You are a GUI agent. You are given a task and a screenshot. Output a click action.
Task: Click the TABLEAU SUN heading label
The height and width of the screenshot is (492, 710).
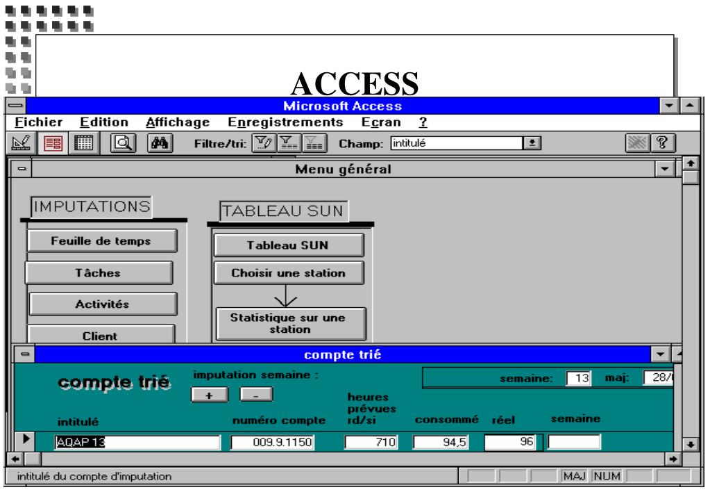point(284,211)
